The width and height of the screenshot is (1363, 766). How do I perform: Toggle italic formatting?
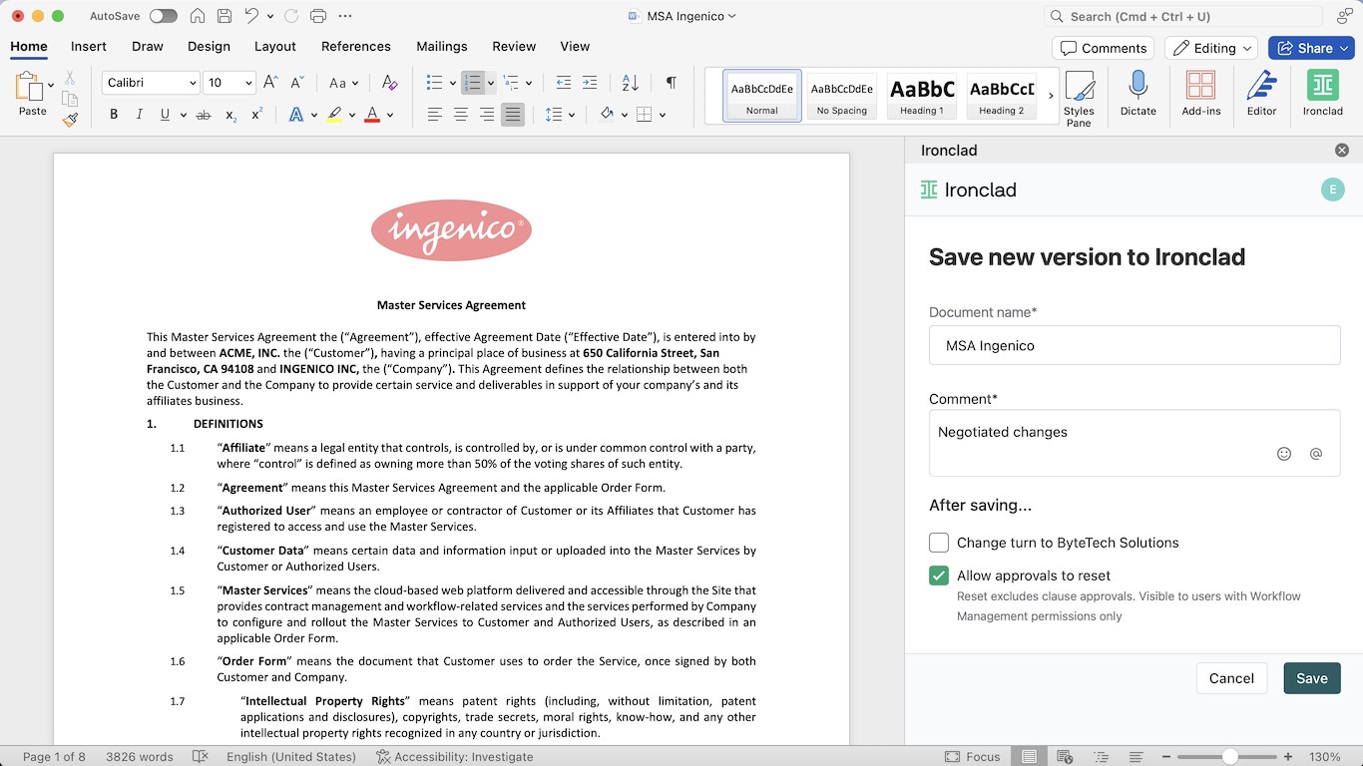[140, 115]
